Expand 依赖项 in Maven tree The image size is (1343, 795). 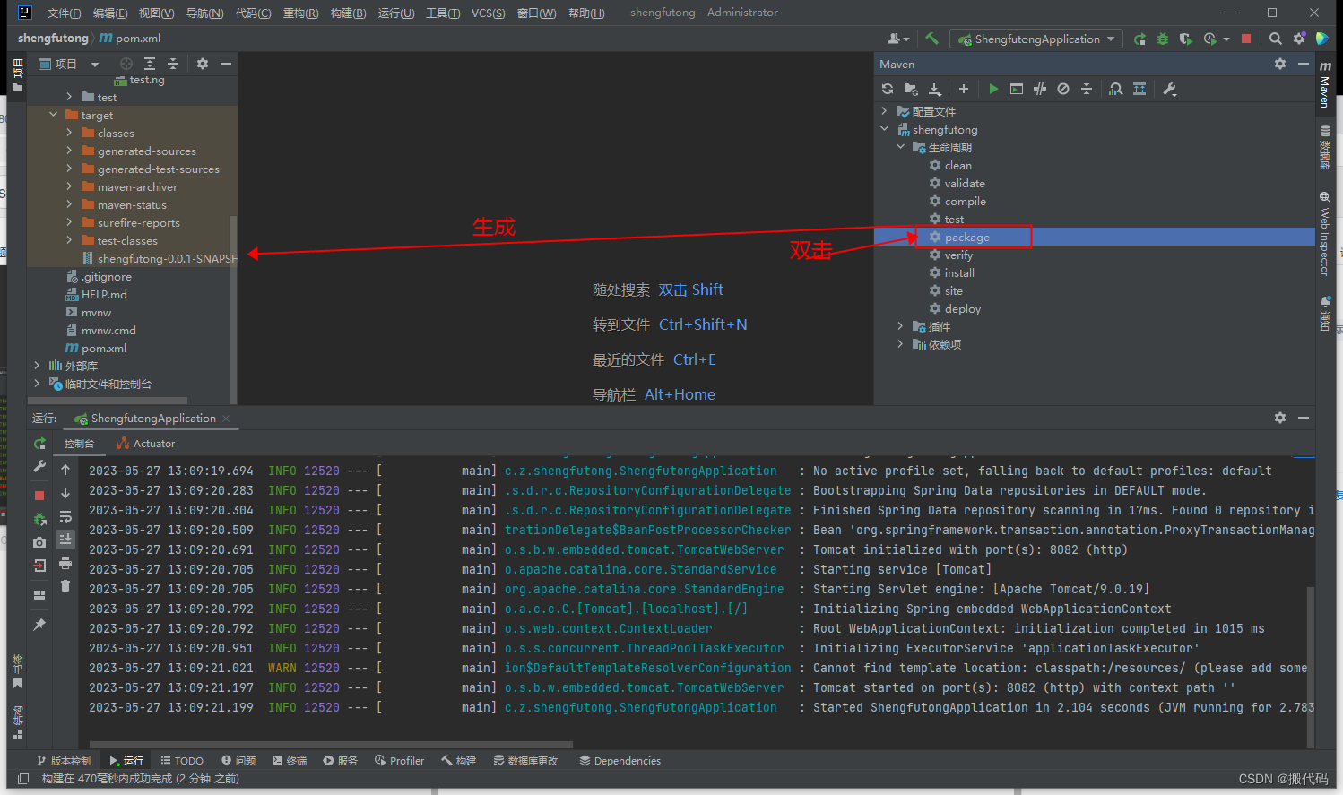[x=901, y=344]
